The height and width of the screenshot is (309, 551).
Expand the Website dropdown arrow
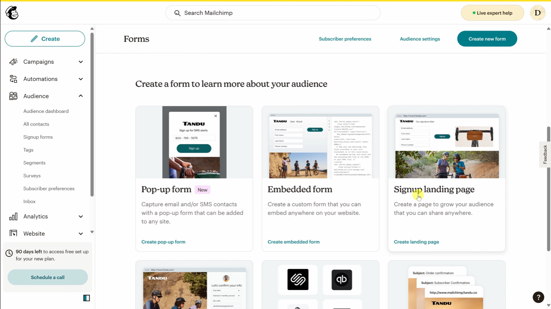[x=80, y=233]
